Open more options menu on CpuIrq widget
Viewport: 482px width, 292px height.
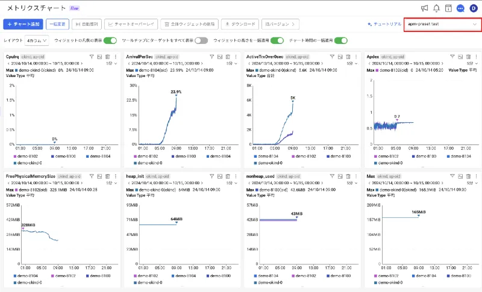pos(116,57)
